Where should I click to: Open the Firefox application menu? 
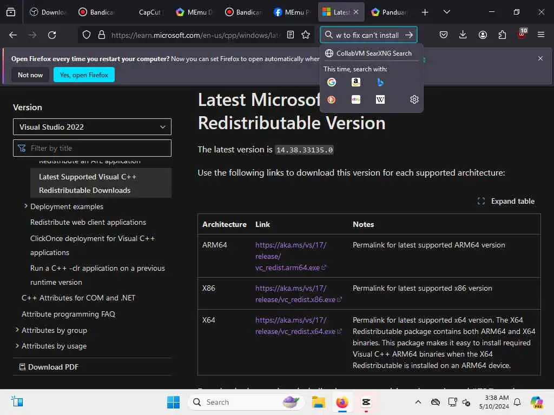point(540,35)
